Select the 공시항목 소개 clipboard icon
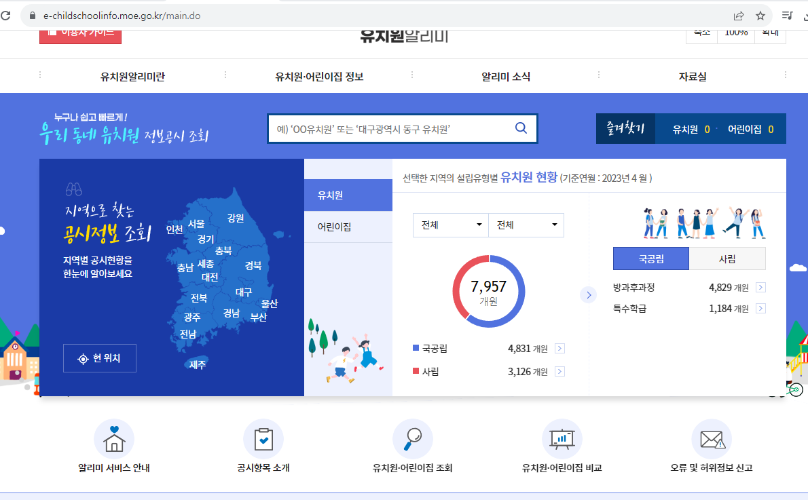The width and height of the screenshot is (808, 500). (263, 438)
